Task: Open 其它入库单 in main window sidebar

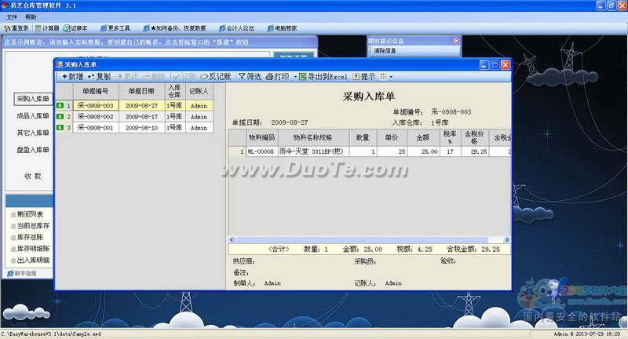Action: (x=33, y=133)
